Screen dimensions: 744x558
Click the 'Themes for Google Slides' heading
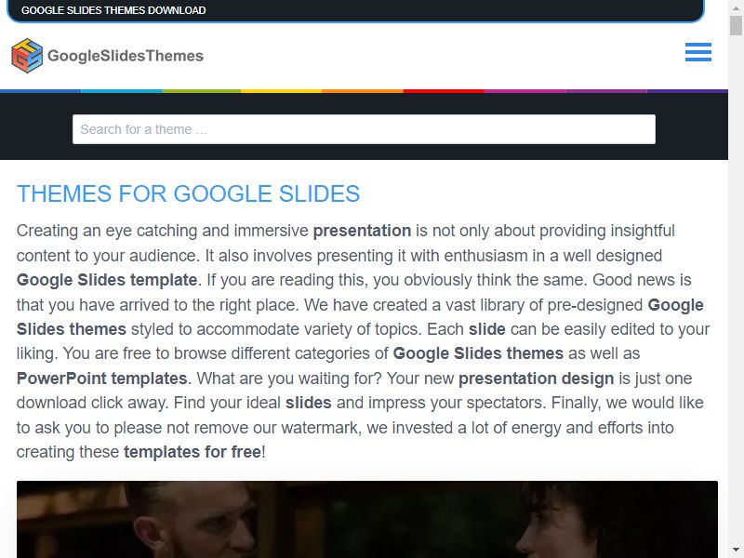(x=188, y=193)
